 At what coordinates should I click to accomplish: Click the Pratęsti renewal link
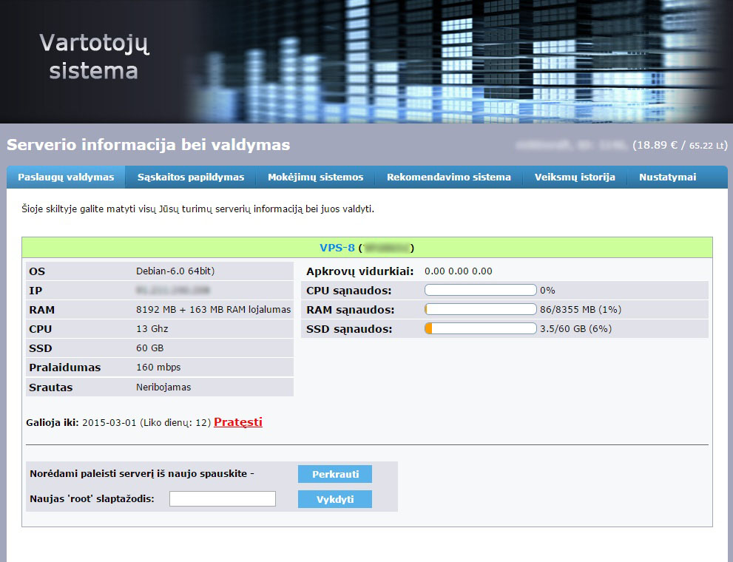click(x=238, y=421)
